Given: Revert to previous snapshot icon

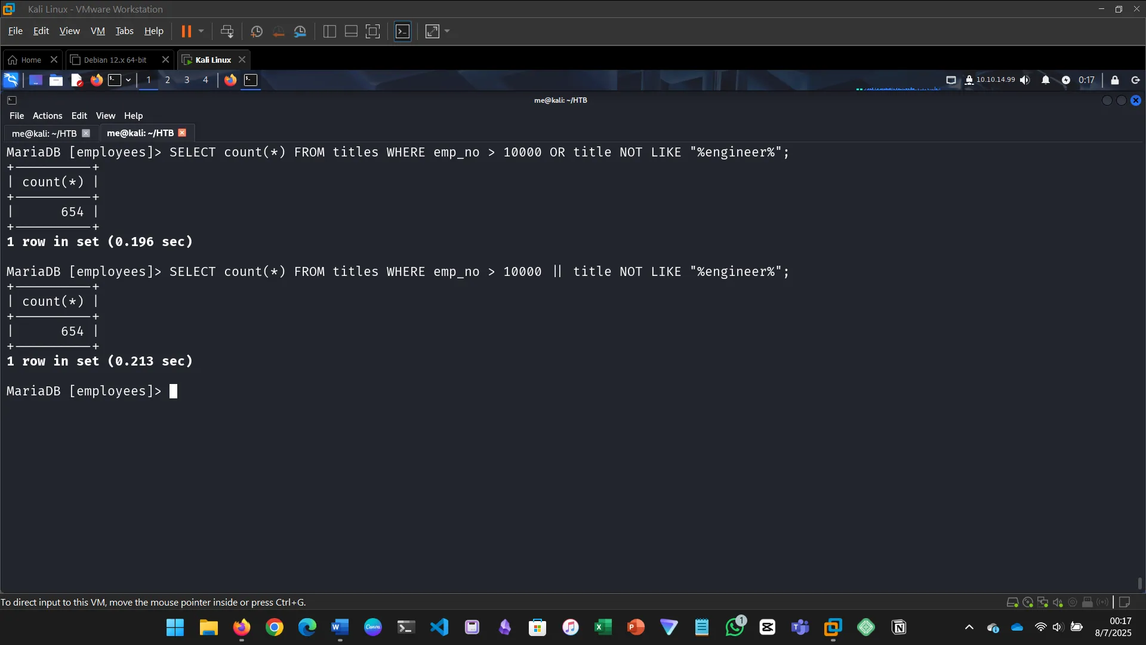Looking at the screenshot, I should click(x=278, y=31).
